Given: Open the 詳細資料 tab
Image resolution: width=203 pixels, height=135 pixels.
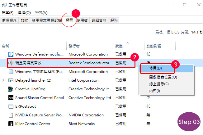Looking at the screenshot, I should click(x=99, y=20).
